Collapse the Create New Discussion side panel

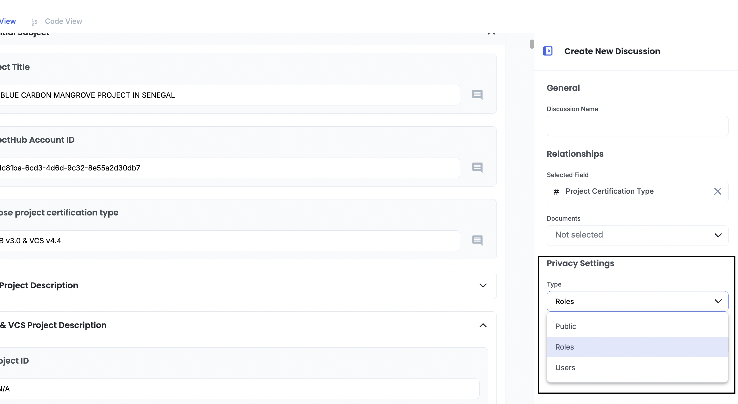[x=548, y=51]
